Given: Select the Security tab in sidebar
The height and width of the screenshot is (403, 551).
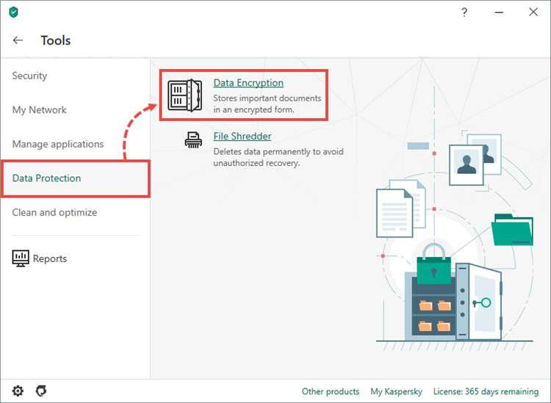Looking at the screenshot, I should click(x=29, y=76).
